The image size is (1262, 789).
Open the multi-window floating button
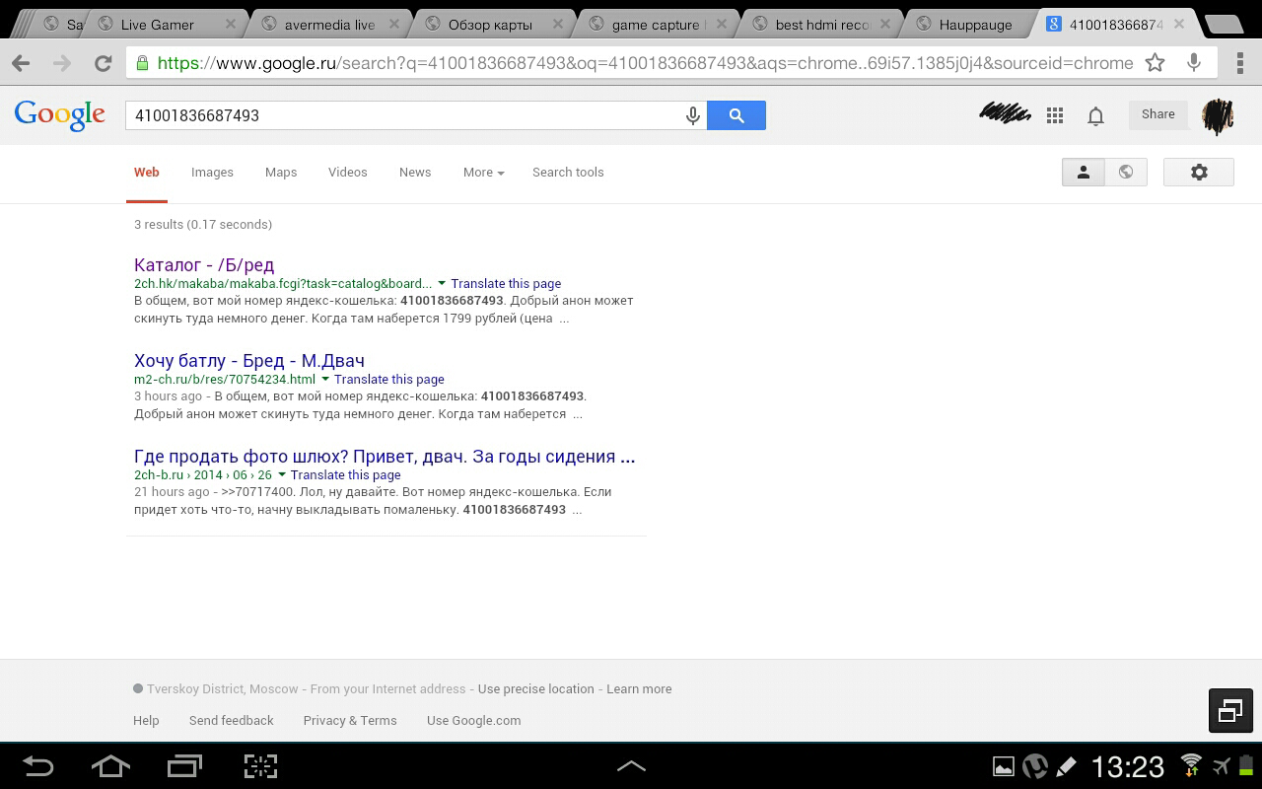[1230, 710]
